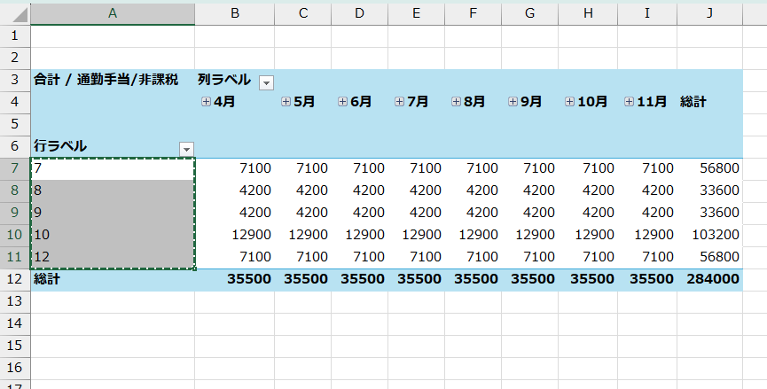The image size is (767, 389).
Task: Expand the 11月 month group
Action: pyautogui.click(x=629, y=102)
